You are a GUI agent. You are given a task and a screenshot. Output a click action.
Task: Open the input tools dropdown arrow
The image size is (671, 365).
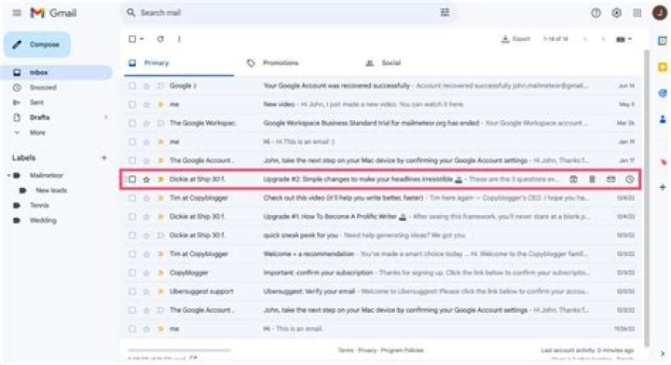pos(630,39)
